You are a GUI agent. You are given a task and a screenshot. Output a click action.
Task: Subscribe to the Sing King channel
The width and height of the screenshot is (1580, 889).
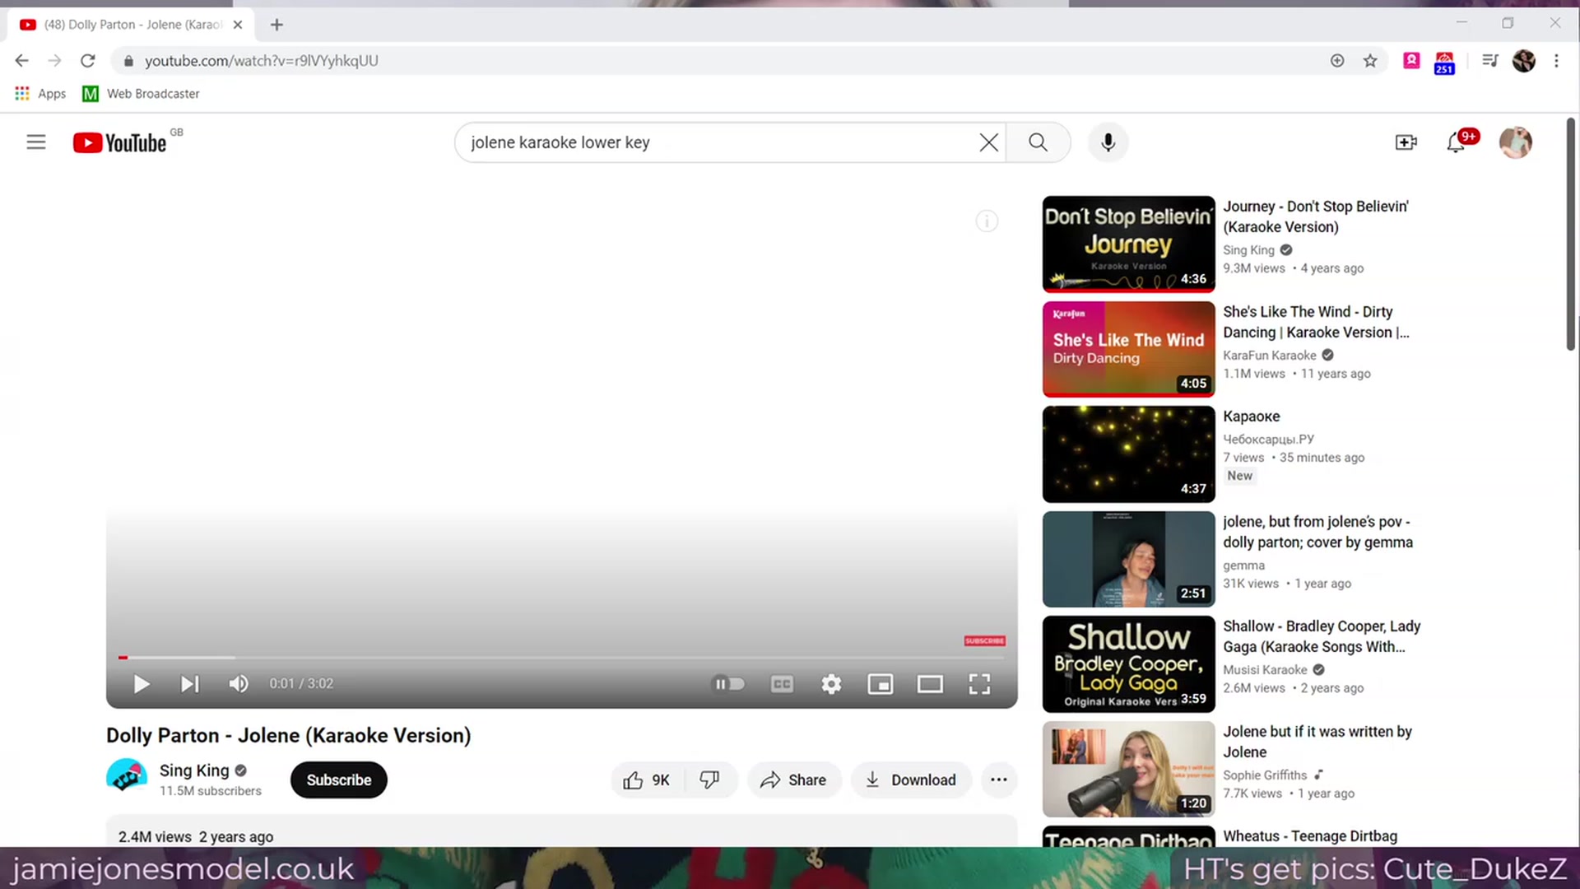[x=338, y=780]
